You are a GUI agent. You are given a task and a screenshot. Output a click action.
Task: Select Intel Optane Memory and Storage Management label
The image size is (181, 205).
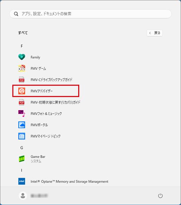[x=69, y=181]
